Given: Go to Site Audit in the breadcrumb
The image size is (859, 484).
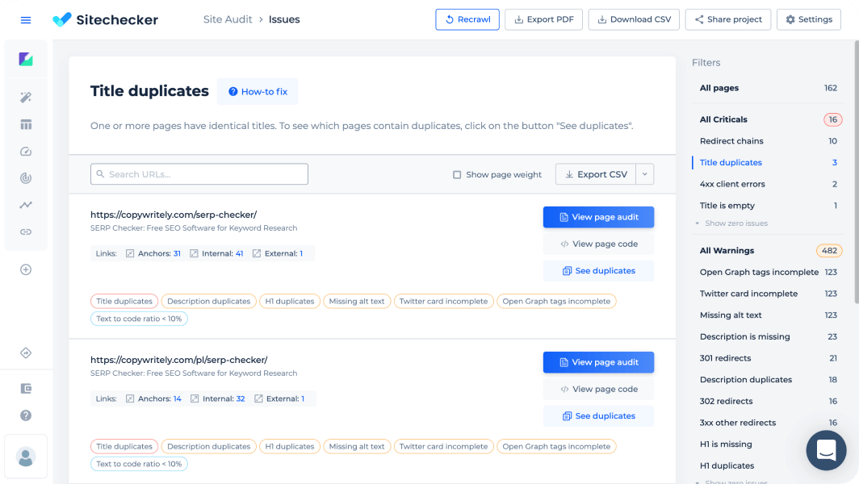Looking at the screenshot, I should coord(228,19).
